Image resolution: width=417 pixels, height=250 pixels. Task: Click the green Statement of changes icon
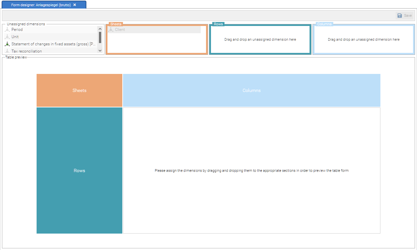(7, 44)
